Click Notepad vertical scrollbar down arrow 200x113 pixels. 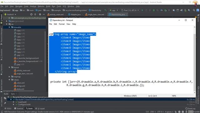coord(194,93)
